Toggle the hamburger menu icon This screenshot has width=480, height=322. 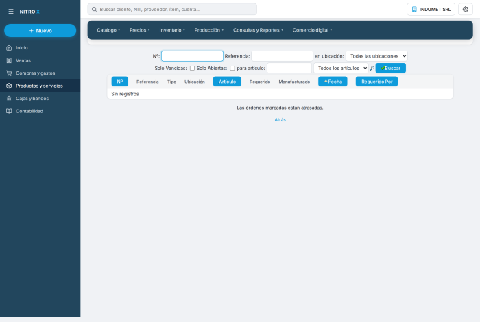pos(11,12)
